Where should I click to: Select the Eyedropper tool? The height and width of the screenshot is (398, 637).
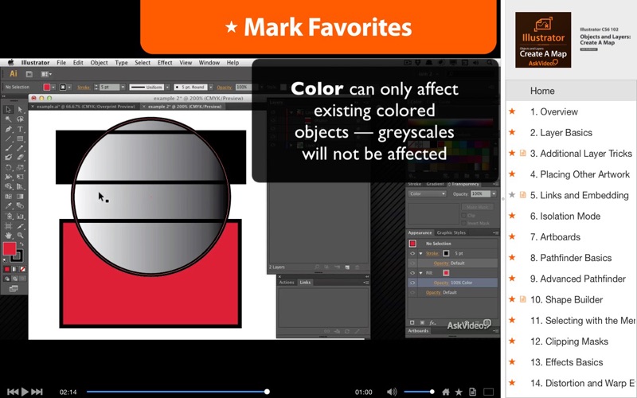pos(8,206)
